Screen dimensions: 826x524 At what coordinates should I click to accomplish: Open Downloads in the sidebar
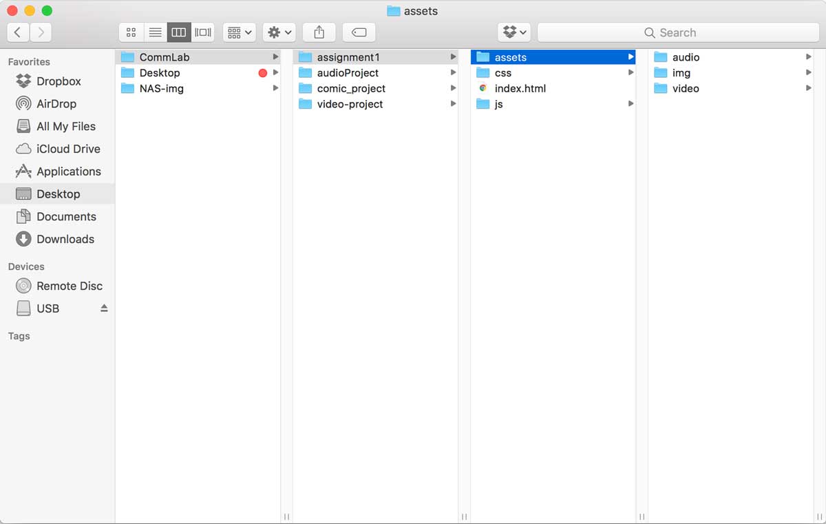(x=58, y=240)
